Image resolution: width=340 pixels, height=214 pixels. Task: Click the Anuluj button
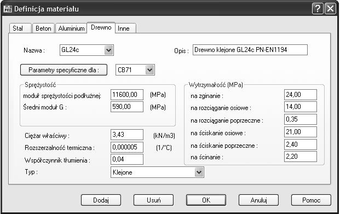coord(258,200)
